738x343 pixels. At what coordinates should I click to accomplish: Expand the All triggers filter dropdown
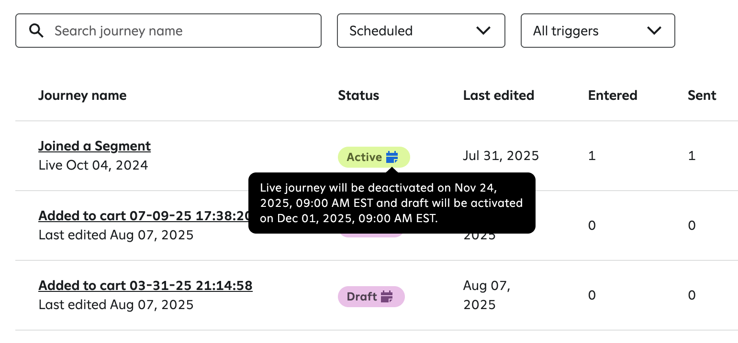pos(598,31)
